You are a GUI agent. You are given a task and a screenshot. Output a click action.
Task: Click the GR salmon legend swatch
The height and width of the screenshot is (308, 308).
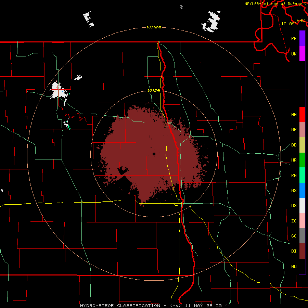302,129
